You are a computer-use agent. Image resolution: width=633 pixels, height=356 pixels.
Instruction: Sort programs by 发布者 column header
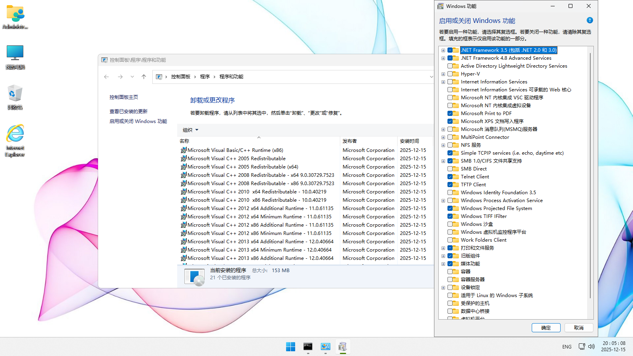tap(369, 141)
